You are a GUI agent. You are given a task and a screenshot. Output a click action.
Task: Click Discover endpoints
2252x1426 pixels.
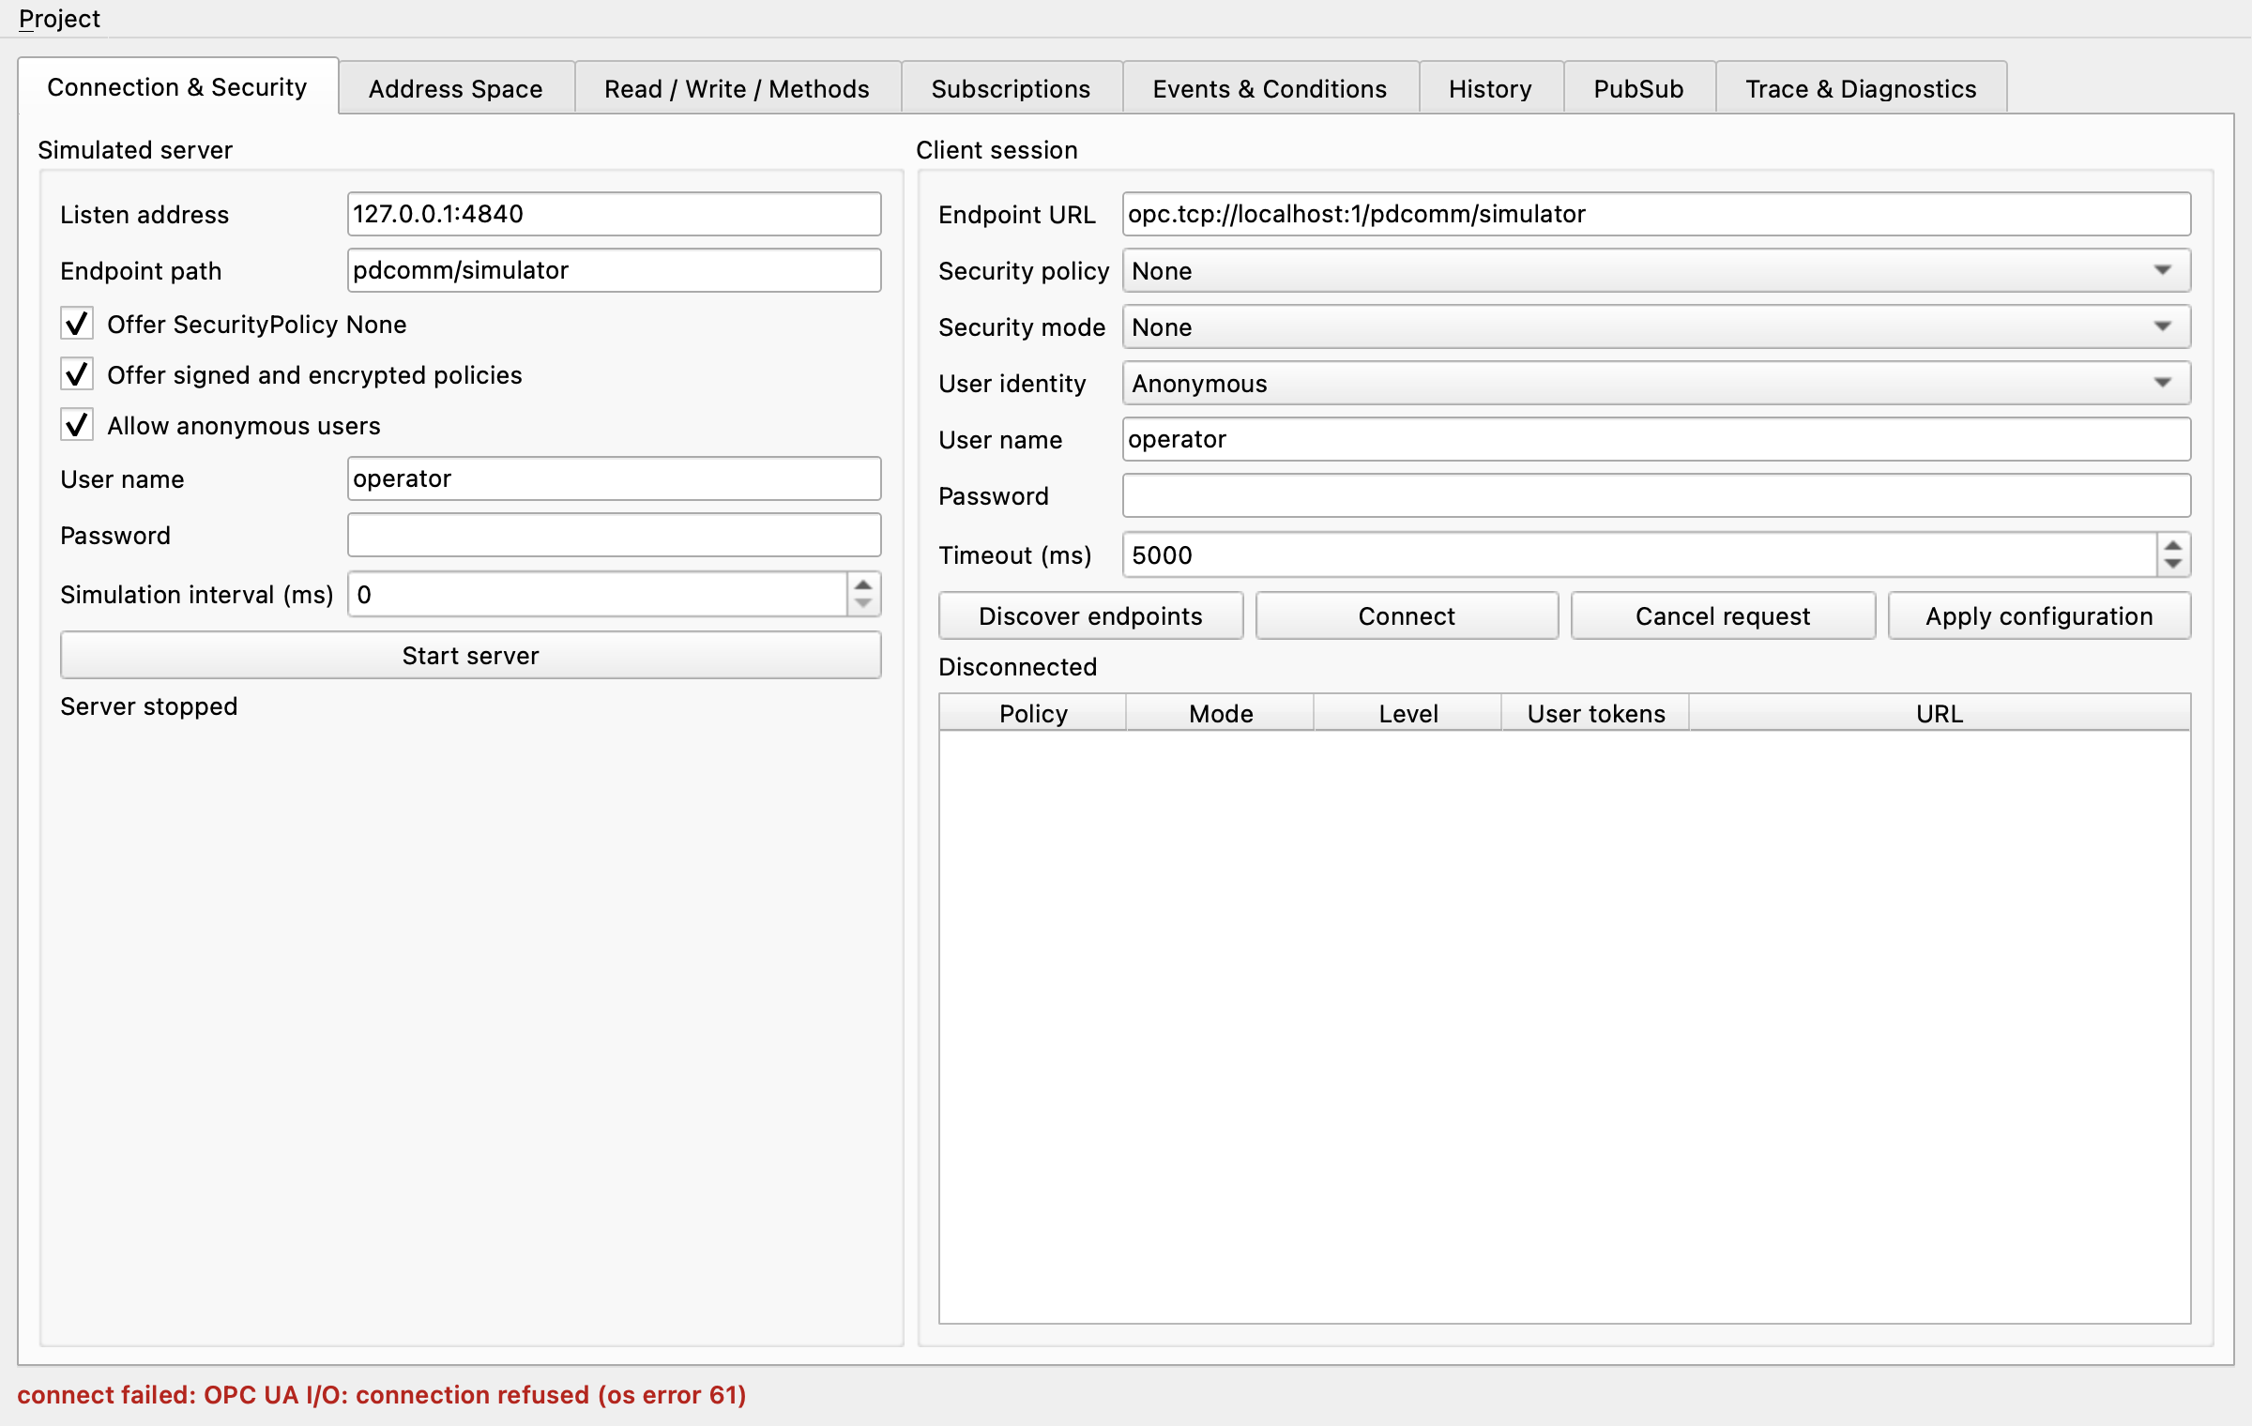(1090, 615)
